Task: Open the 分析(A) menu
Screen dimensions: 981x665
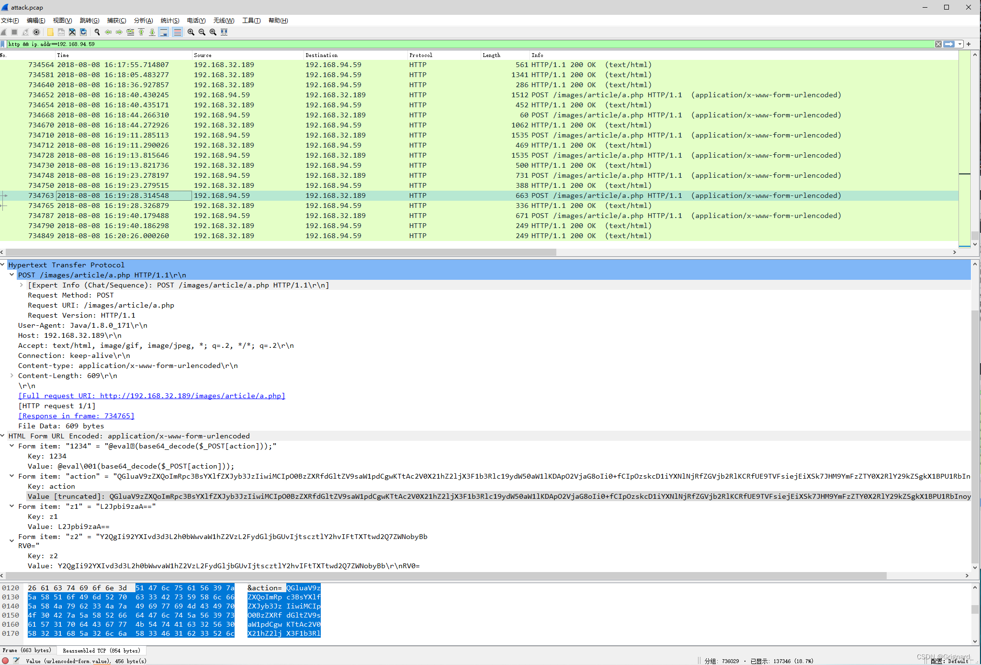Action: (x=143, y=20)
